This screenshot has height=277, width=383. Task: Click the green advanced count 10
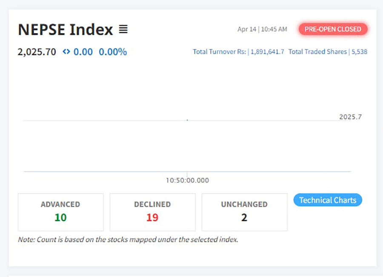[60, 218]
